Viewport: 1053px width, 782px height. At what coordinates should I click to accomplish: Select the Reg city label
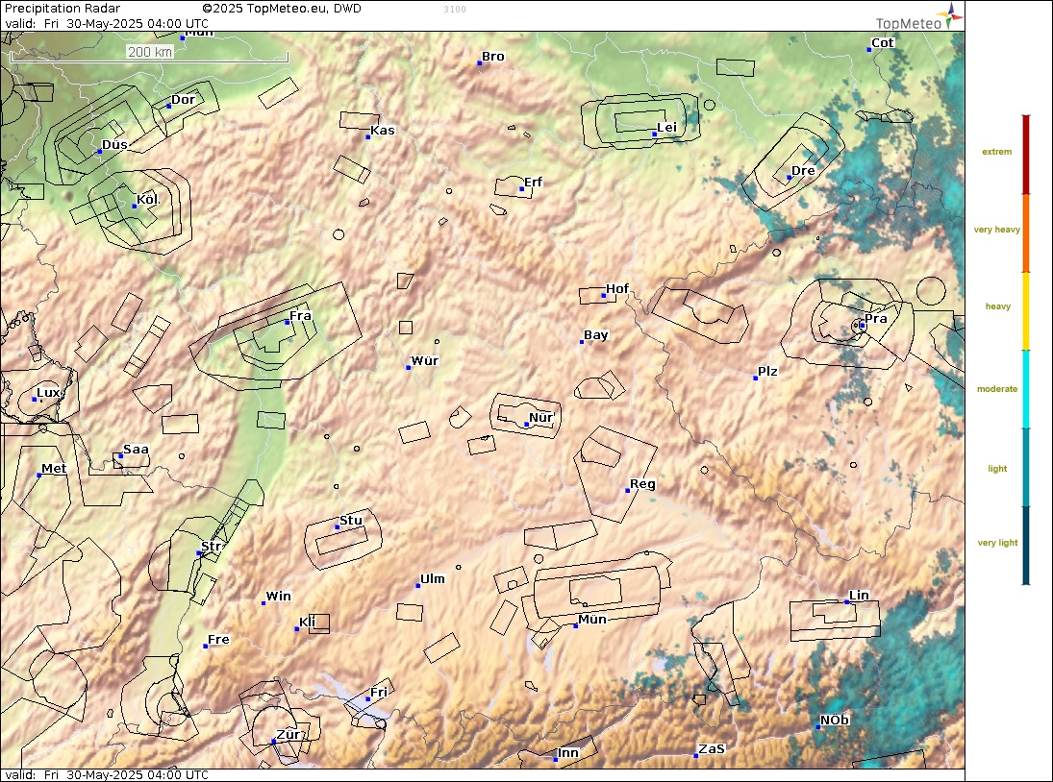click(642, 483)
